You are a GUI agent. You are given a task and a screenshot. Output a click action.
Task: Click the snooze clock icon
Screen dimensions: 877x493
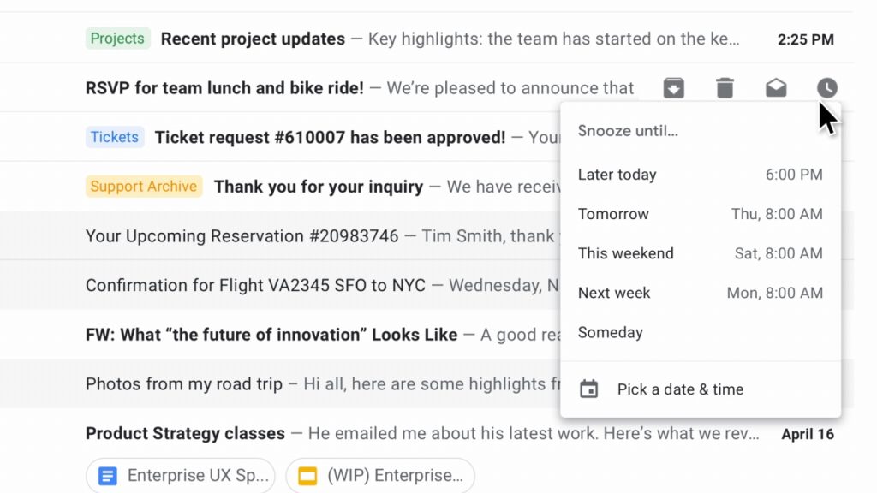pos(827,88)
